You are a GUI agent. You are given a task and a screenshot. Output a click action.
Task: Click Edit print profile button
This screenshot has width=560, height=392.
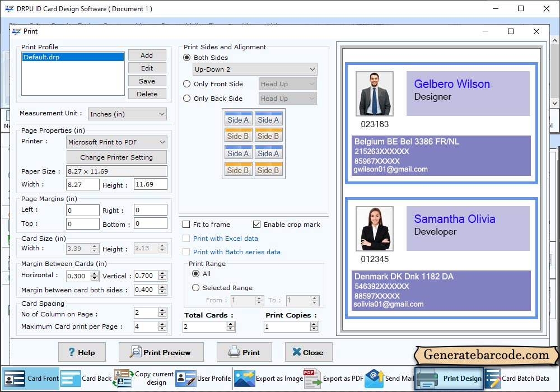tap(147, 68)
